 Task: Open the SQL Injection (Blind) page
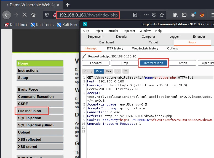[40, 125]
